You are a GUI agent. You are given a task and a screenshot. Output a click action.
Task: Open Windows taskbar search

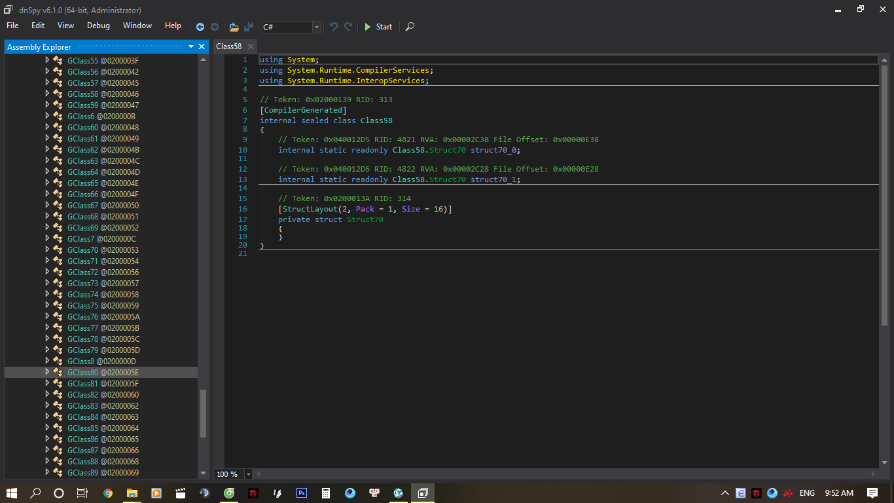[x=36, y=493]
